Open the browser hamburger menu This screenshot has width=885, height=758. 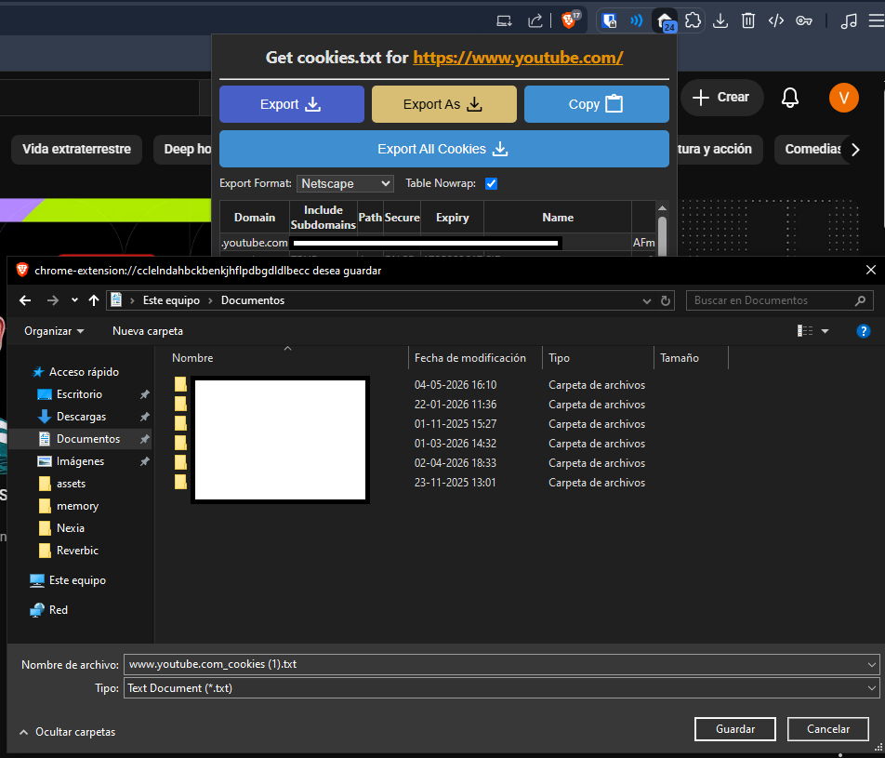[x=877, y=20]
